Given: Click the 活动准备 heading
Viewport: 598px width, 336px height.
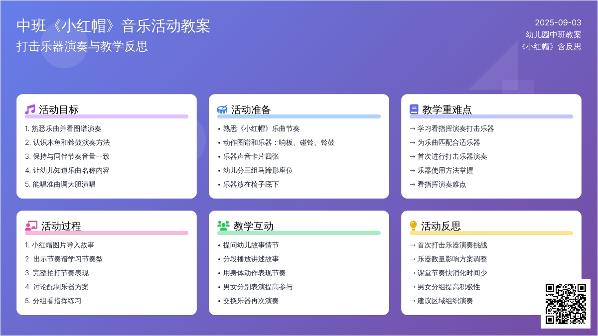Looking at the screenshot, I should click(251, 110).
